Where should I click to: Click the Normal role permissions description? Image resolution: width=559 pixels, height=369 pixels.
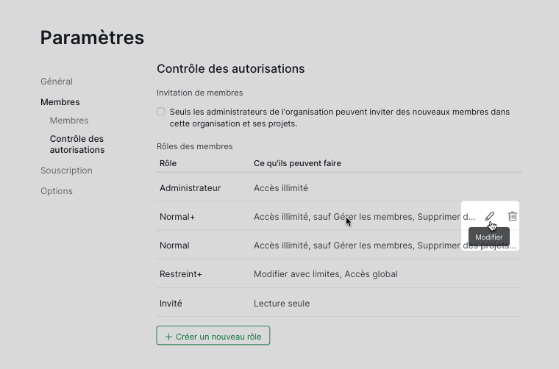pos(385,246)
